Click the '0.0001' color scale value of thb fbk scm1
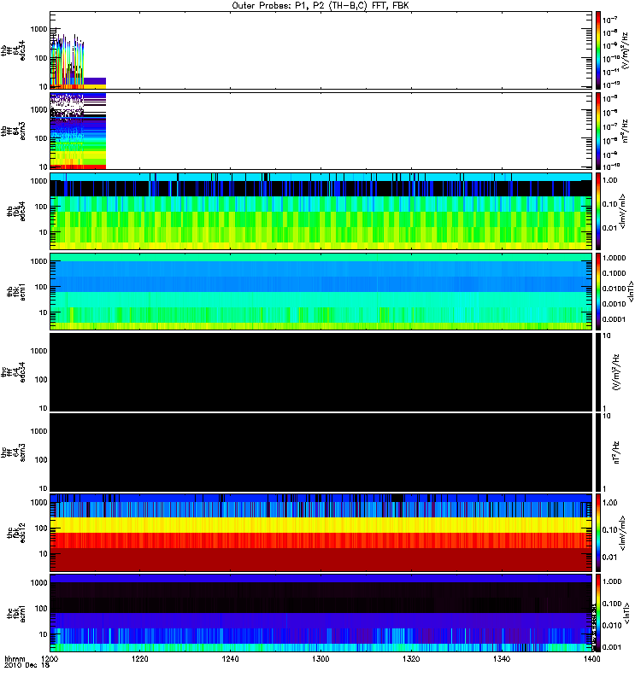This screenshot has width=641, height=683. coord(614,319)
